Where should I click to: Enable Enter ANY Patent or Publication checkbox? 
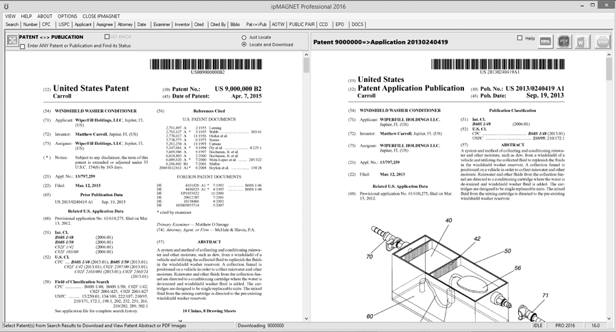click(x=23, y=46)
